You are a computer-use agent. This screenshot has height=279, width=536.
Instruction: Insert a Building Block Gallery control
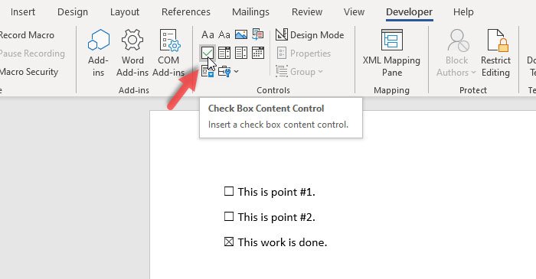coord(258,34)
